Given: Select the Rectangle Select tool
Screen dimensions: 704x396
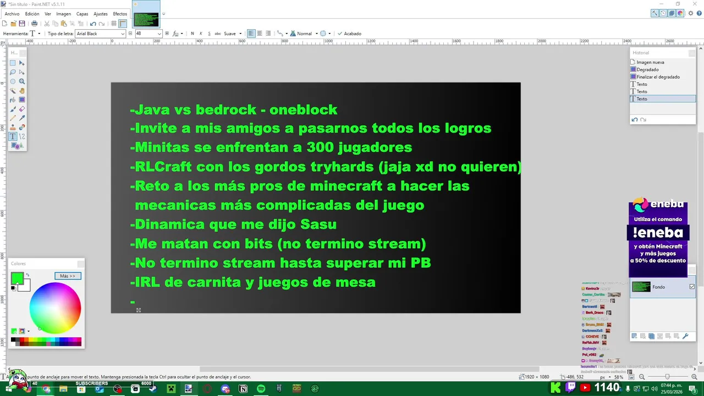Looking at the screenshot, I should click(13, 63).
